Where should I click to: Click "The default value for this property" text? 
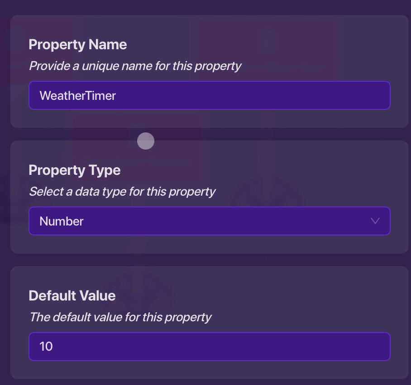click(x=120, y=317)
